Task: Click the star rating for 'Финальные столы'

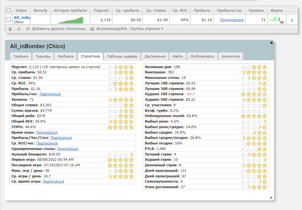Action: point(254,78)
